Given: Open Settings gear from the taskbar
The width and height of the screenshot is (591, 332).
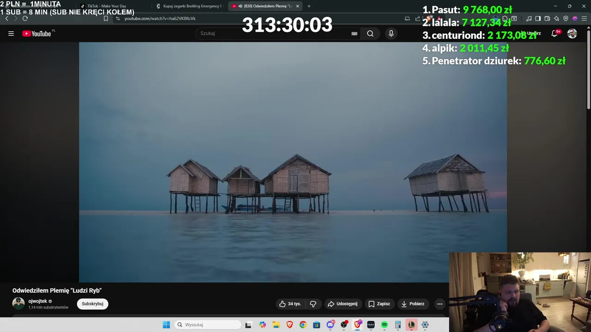Looking at the screenshot, I should pos(425,325).
